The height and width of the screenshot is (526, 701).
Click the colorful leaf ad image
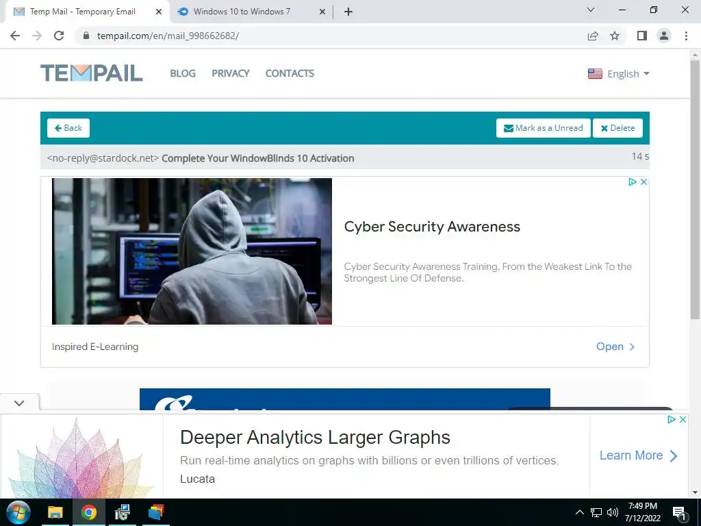click(82, 457)
